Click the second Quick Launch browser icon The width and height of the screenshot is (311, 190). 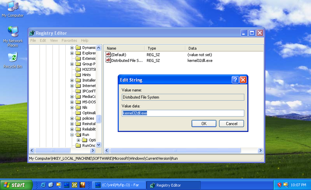coord(51,185)
